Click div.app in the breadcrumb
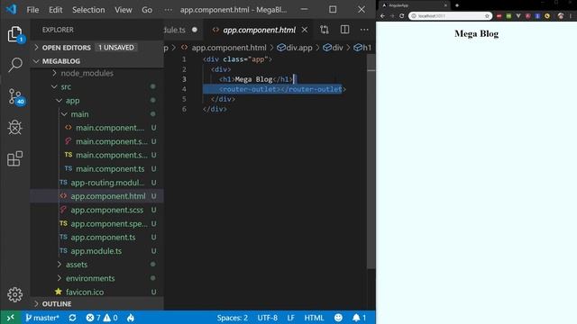 (x=295, y=48)
